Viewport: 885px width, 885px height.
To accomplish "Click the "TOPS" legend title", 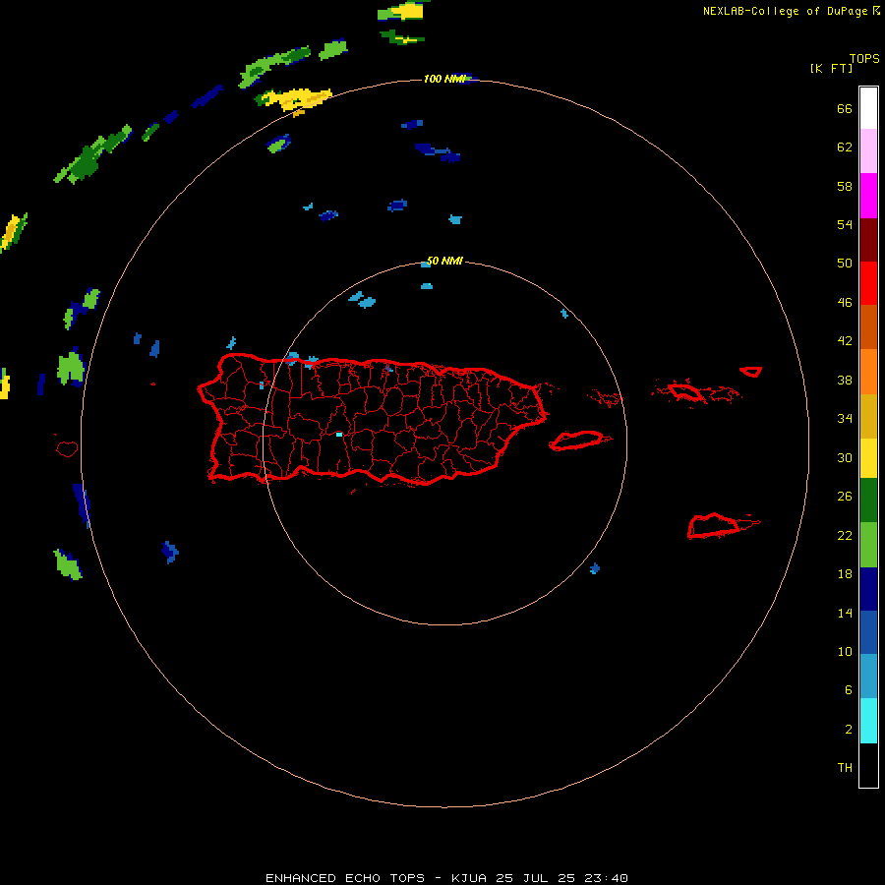I will tap(864, 58).
